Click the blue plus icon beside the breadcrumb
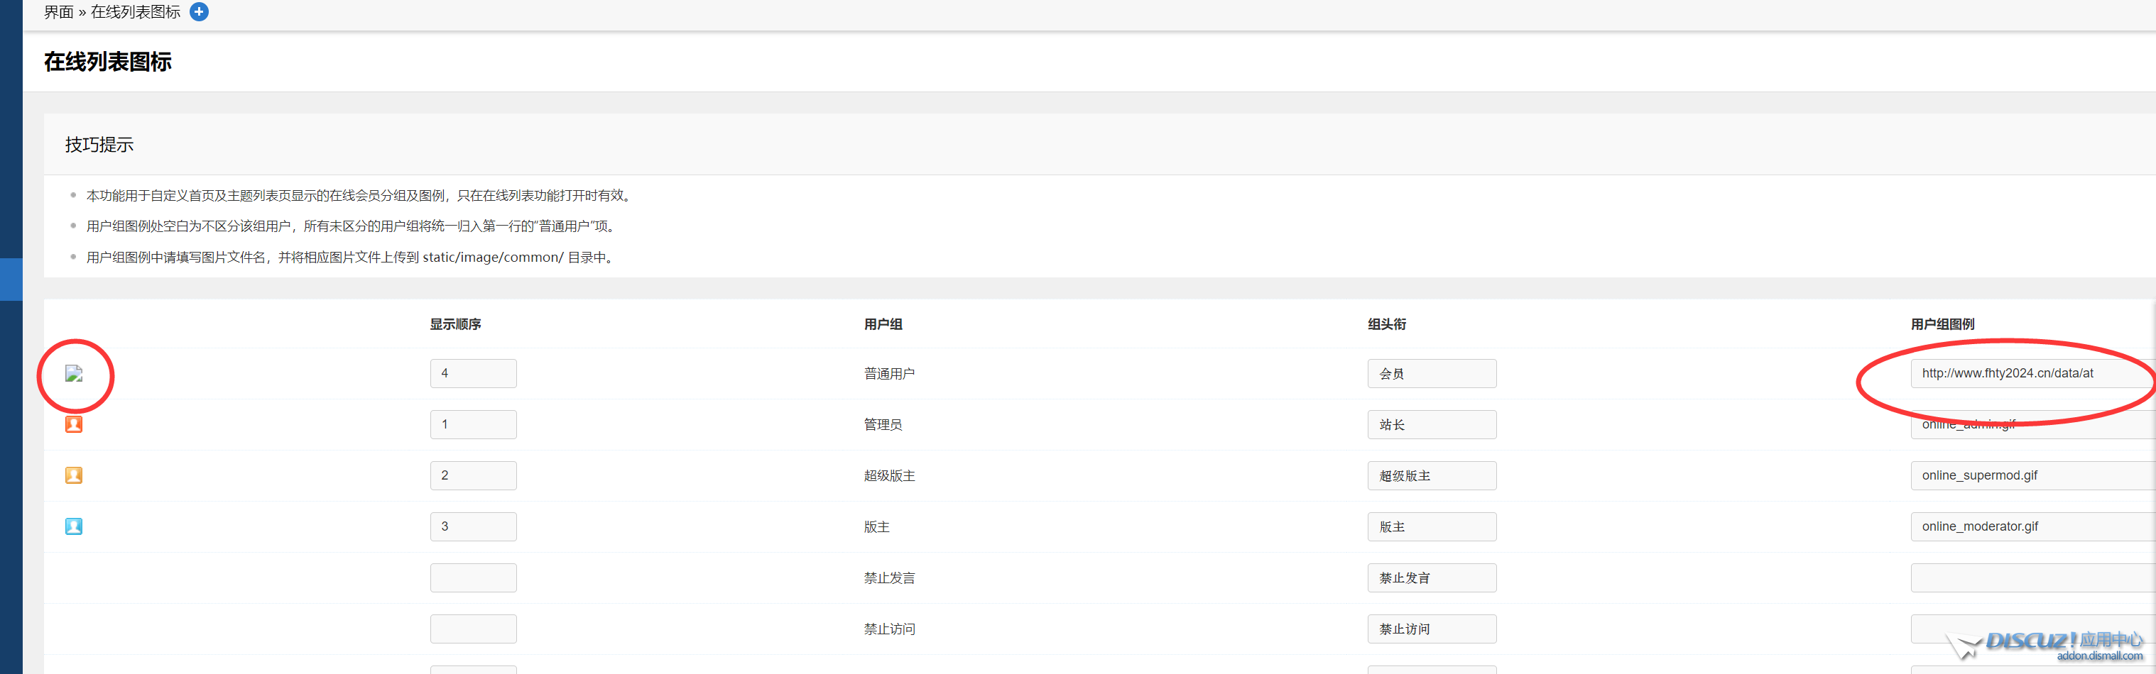The image size is (2156, 674). [199, 12]
